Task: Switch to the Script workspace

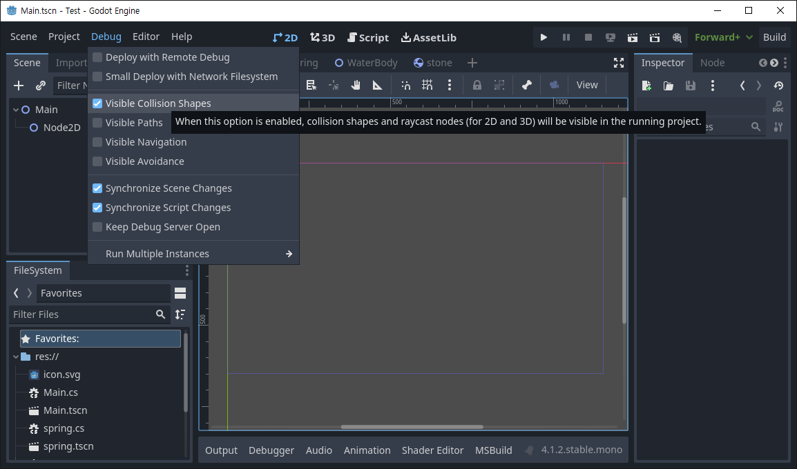Action: [368, 37]
